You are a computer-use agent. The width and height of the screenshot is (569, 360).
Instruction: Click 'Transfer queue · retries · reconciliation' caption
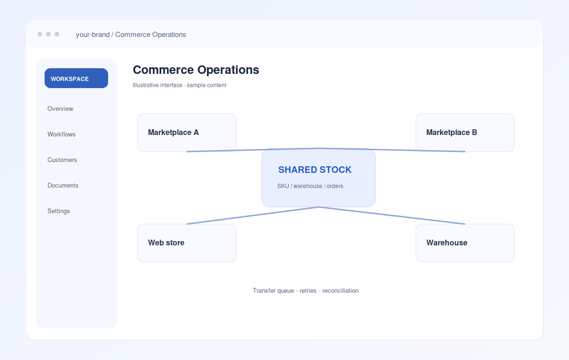(305, 290)
